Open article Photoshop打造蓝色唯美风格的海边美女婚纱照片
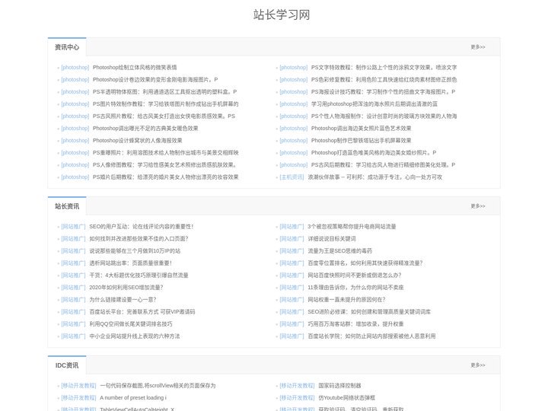 374,153
